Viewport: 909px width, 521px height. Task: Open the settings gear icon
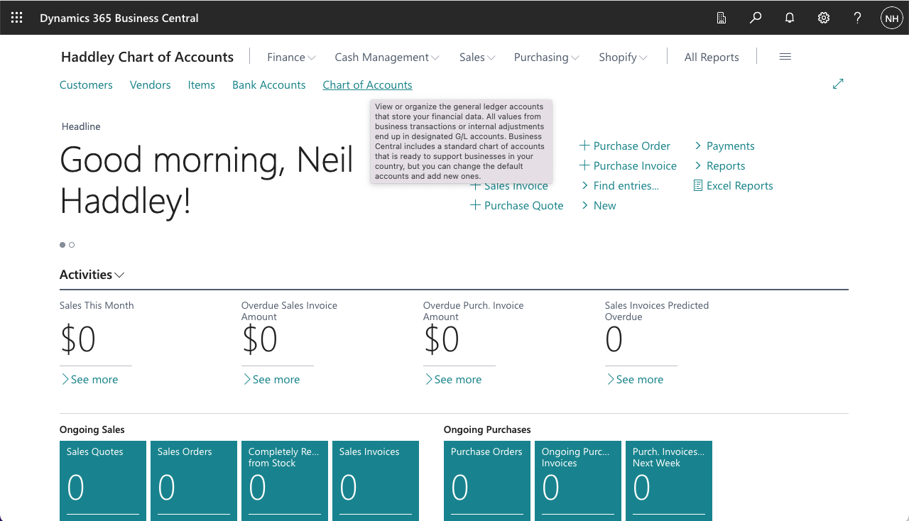[x=824, y=18]
